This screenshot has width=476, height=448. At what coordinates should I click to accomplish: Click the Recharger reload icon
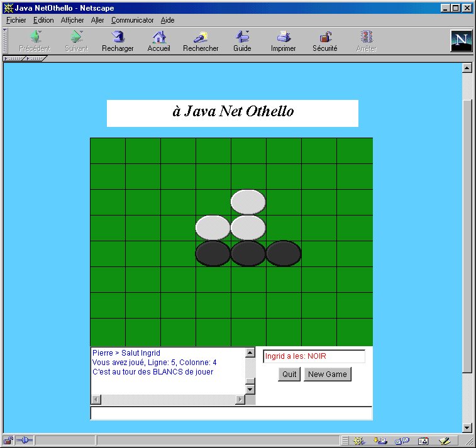pos(118,37)
